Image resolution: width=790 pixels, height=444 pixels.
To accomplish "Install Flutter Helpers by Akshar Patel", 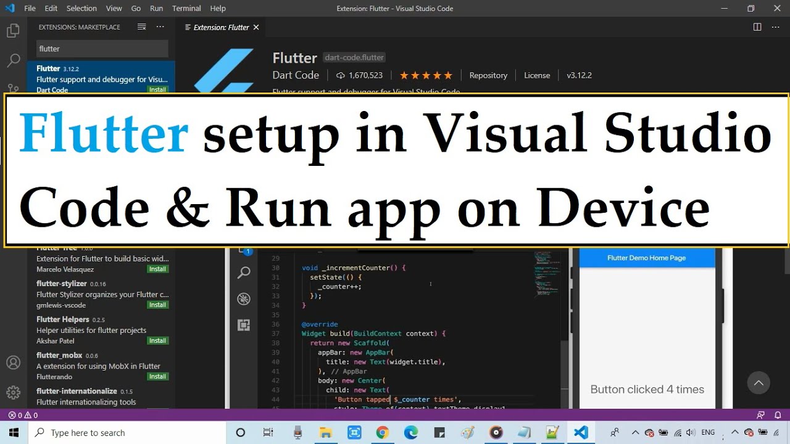I will [x=157, y=340].
